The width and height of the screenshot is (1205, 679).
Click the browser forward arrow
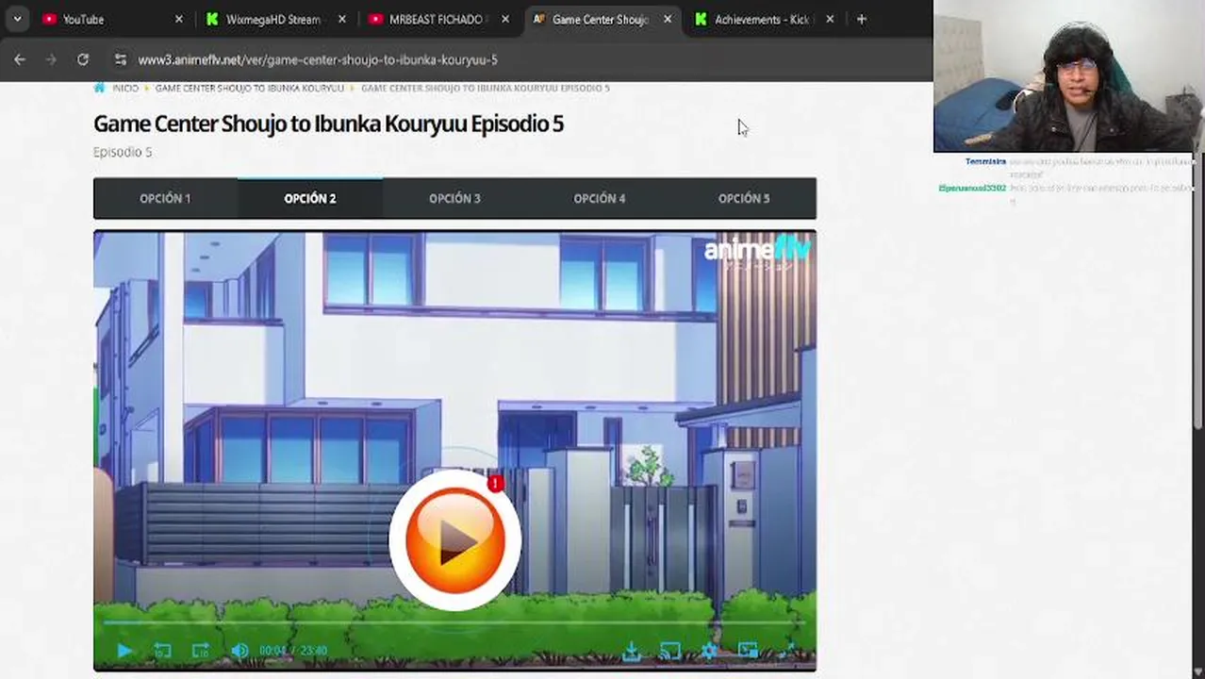tap(51, 59)
